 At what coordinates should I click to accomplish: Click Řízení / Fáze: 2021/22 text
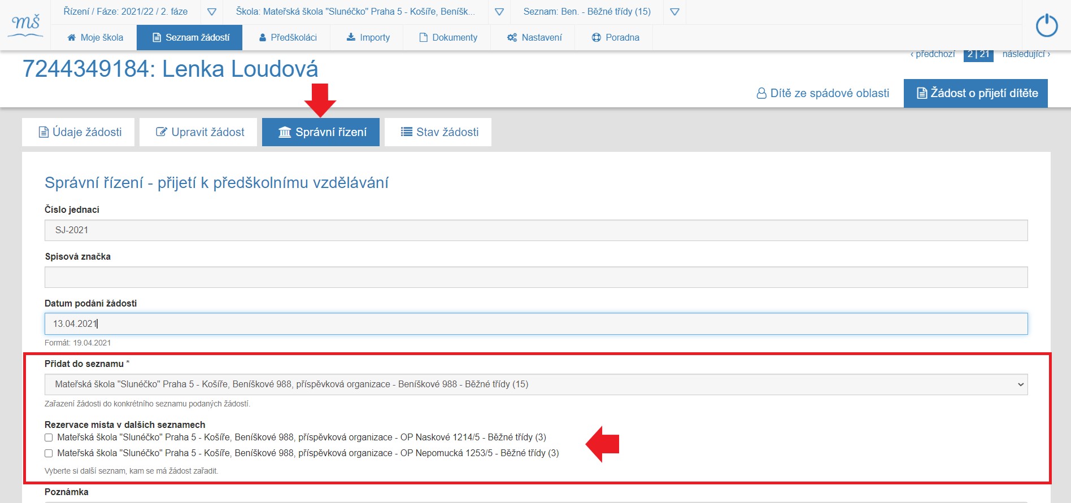tap(125, 11)
